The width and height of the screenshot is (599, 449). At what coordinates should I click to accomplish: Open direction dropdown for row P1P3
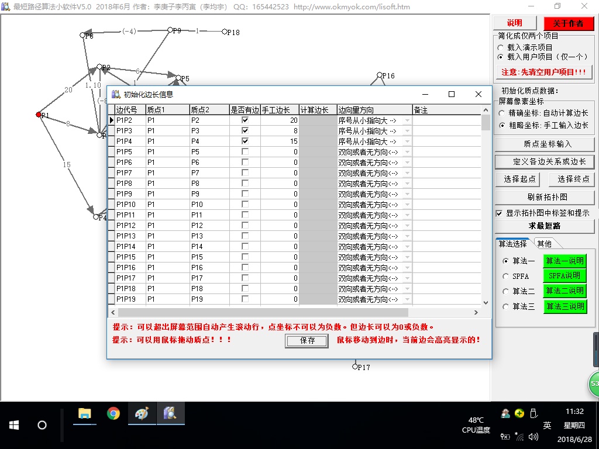point(407,130)
